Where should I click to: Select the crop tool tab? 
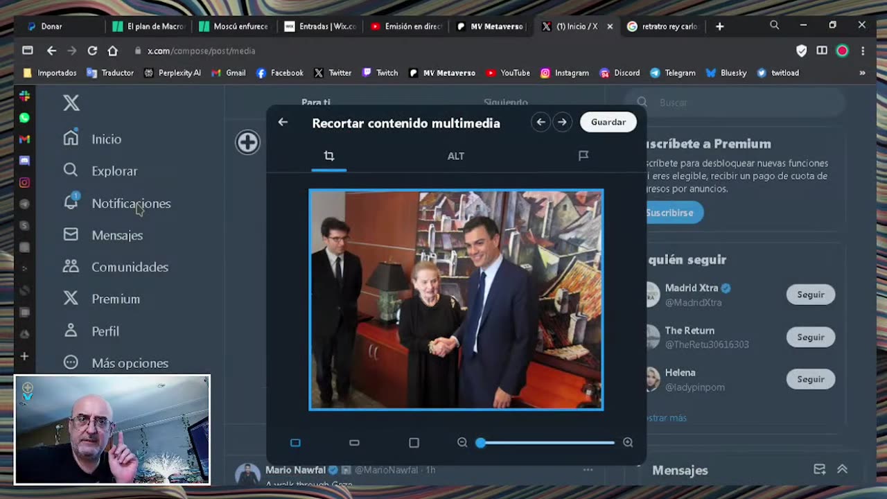pyautogui.click(x=329, y=156)
